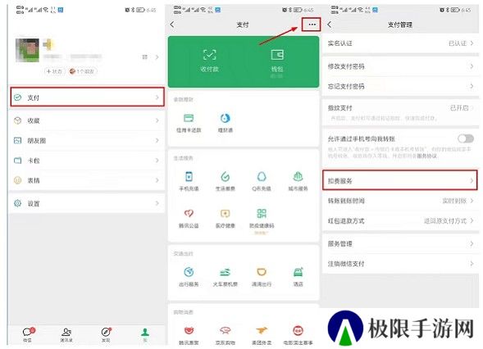The width and height of the screenshot is (483, 349).
Task: Tap the 手机充值 icon
Action: (189, 177)
